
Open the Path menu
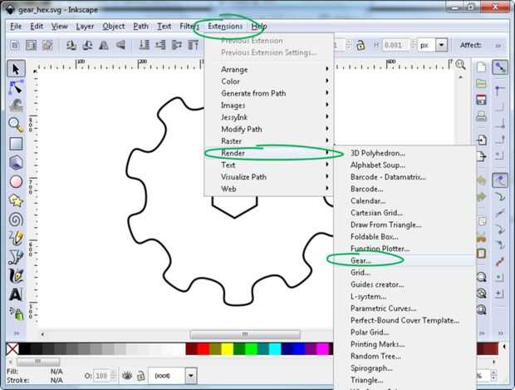coord(140,27)
